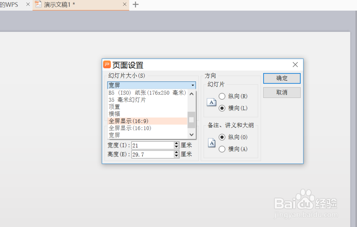Select 纵向(R) for slide orientation
The image size is (357, 227).
[222, 96]
